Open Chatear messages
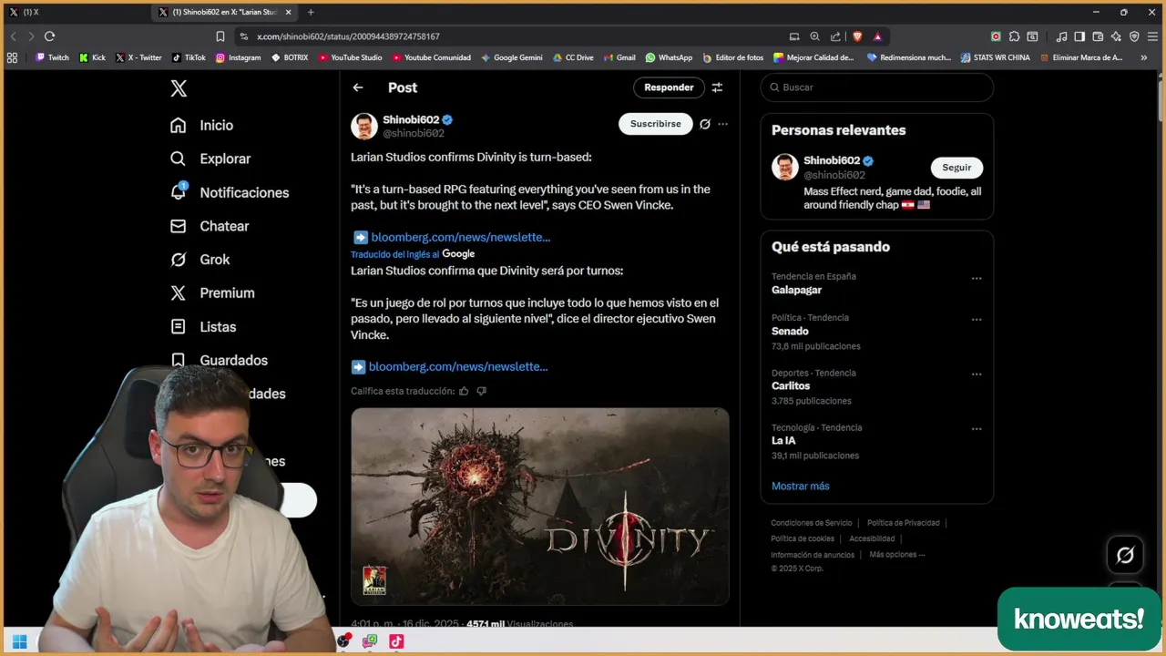 coord(210,226)
